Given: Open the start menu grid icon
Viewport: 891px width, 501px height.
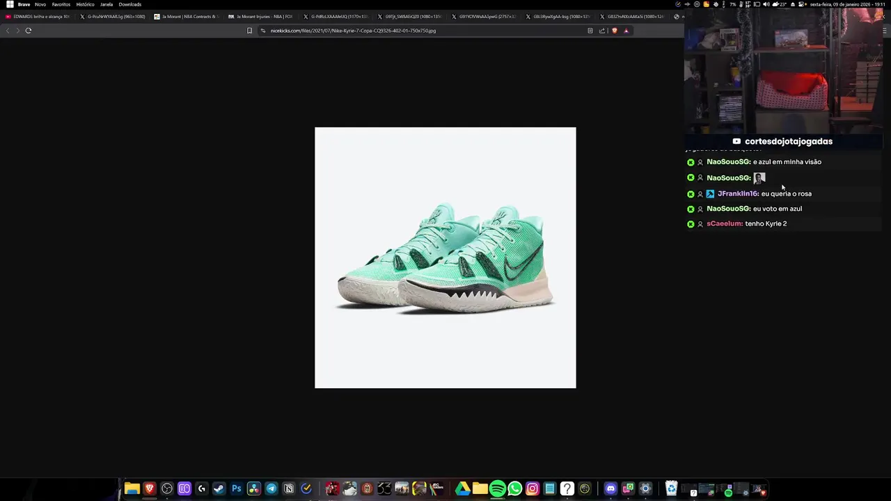Looking at the screenshot, I should point(10,4).
